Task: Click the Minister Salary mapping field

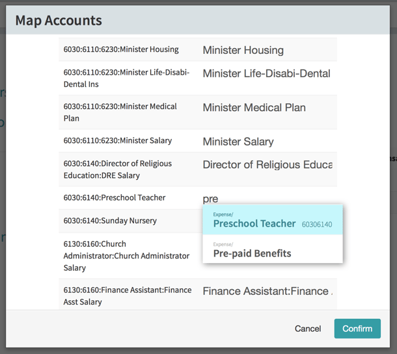Action: 267,142
